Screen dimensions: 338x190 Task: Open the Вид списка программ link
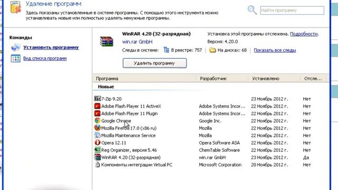click(x=45, y=59)
